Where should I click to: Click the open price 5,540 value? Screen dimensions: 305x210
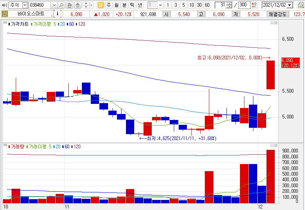point(184,14)
